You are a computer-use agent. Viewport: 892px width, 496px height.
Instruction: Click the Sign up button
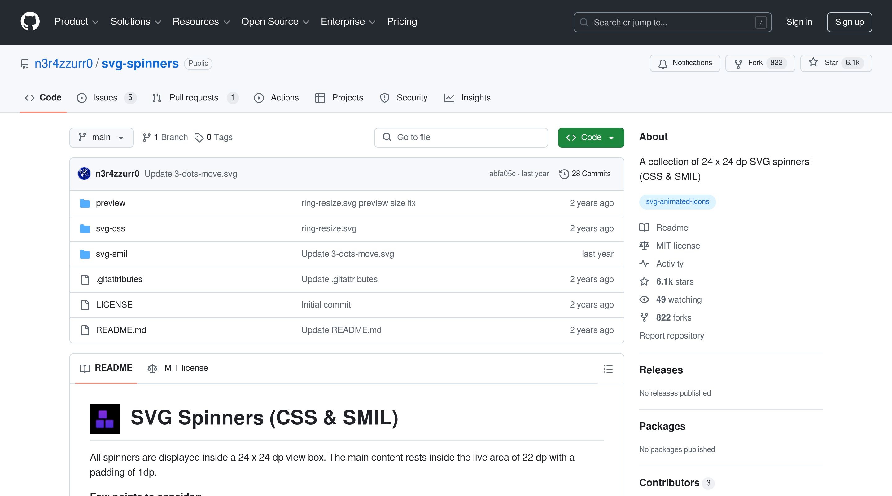point(849,22)
